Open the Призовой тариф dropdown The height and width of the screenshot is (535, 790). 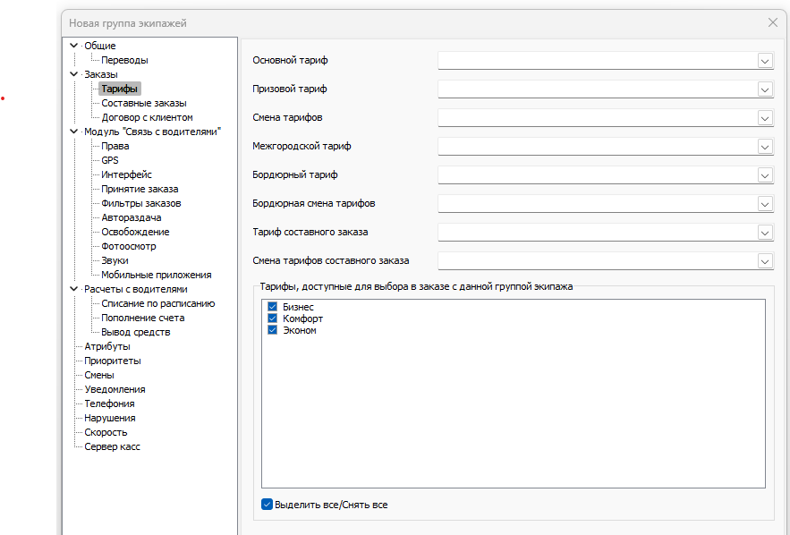click(x=765, y=89)
